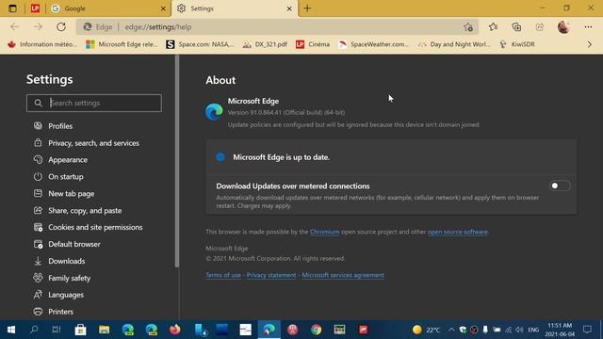Open Microsoft services agreement link
The image size is (603, 339).
click(343, 275)
